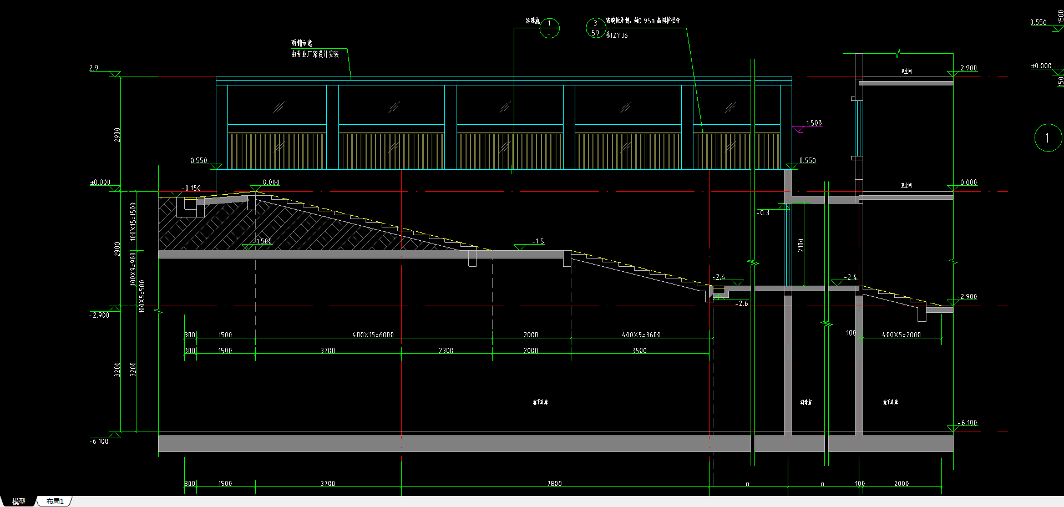Click the large circled 1 marker at right
This screenshot has width=1064, height=507.
1047,138
